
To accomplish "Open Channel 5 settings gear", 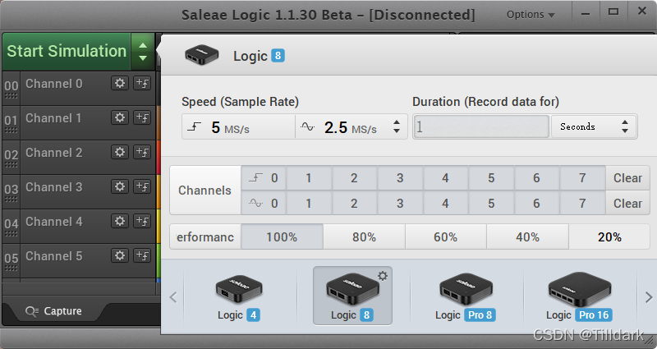I will (120, 255).
